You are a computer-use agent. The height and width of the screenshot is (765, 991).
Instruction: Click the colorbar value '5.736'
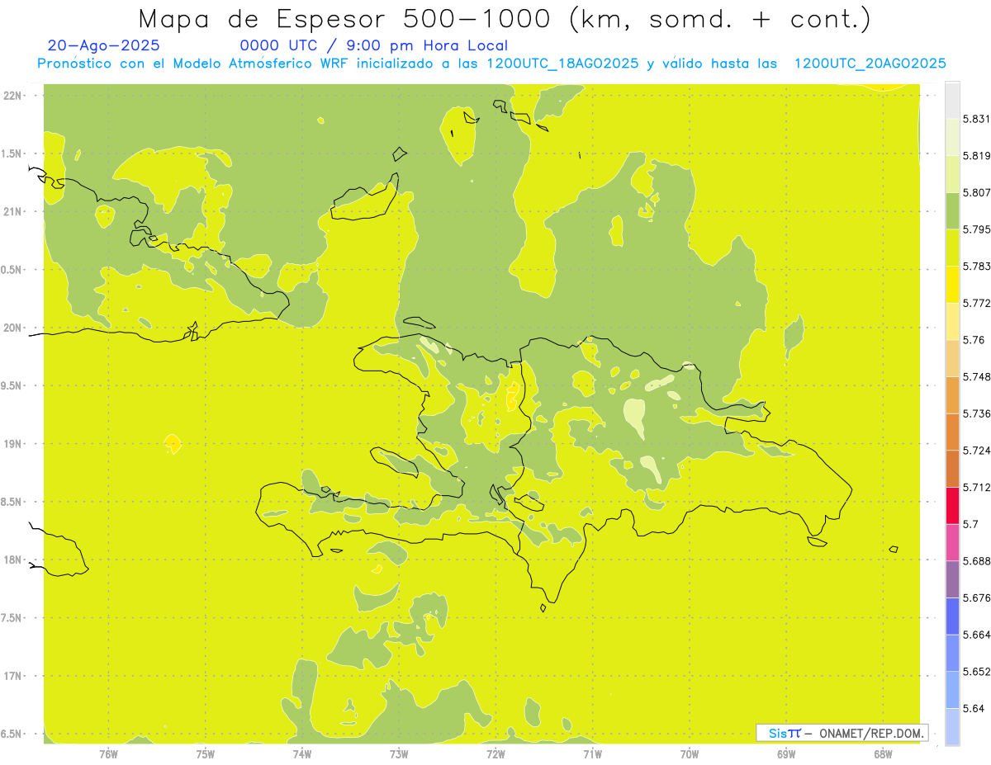[x=976, y=413]
